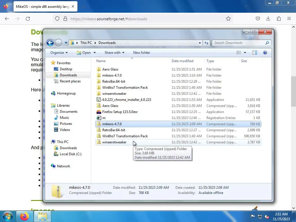
Task: Click the Open toolbar button
Action: tap(84, 53)
